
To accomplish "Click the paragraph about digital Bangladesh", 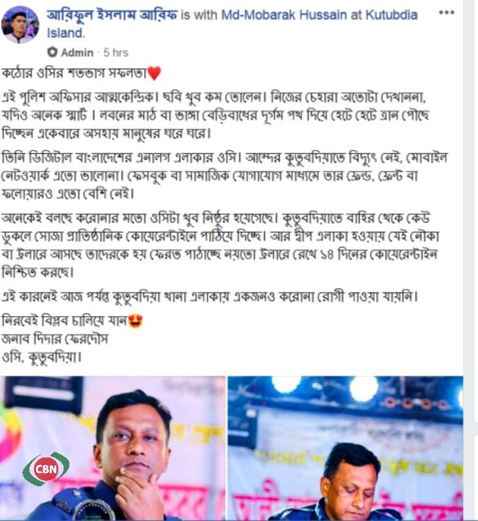I will pyautogui.click(x=225, y=175).
